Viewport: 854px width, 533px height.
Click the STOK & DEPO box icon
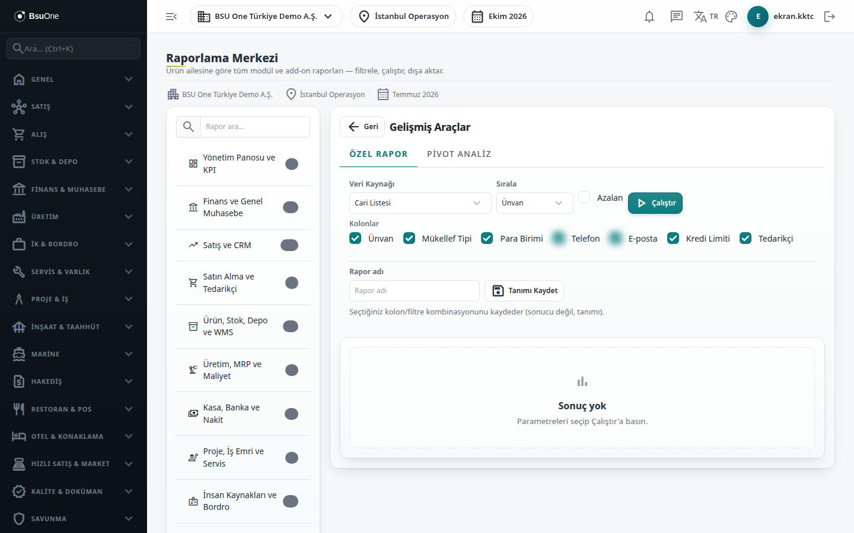[19, 162]
